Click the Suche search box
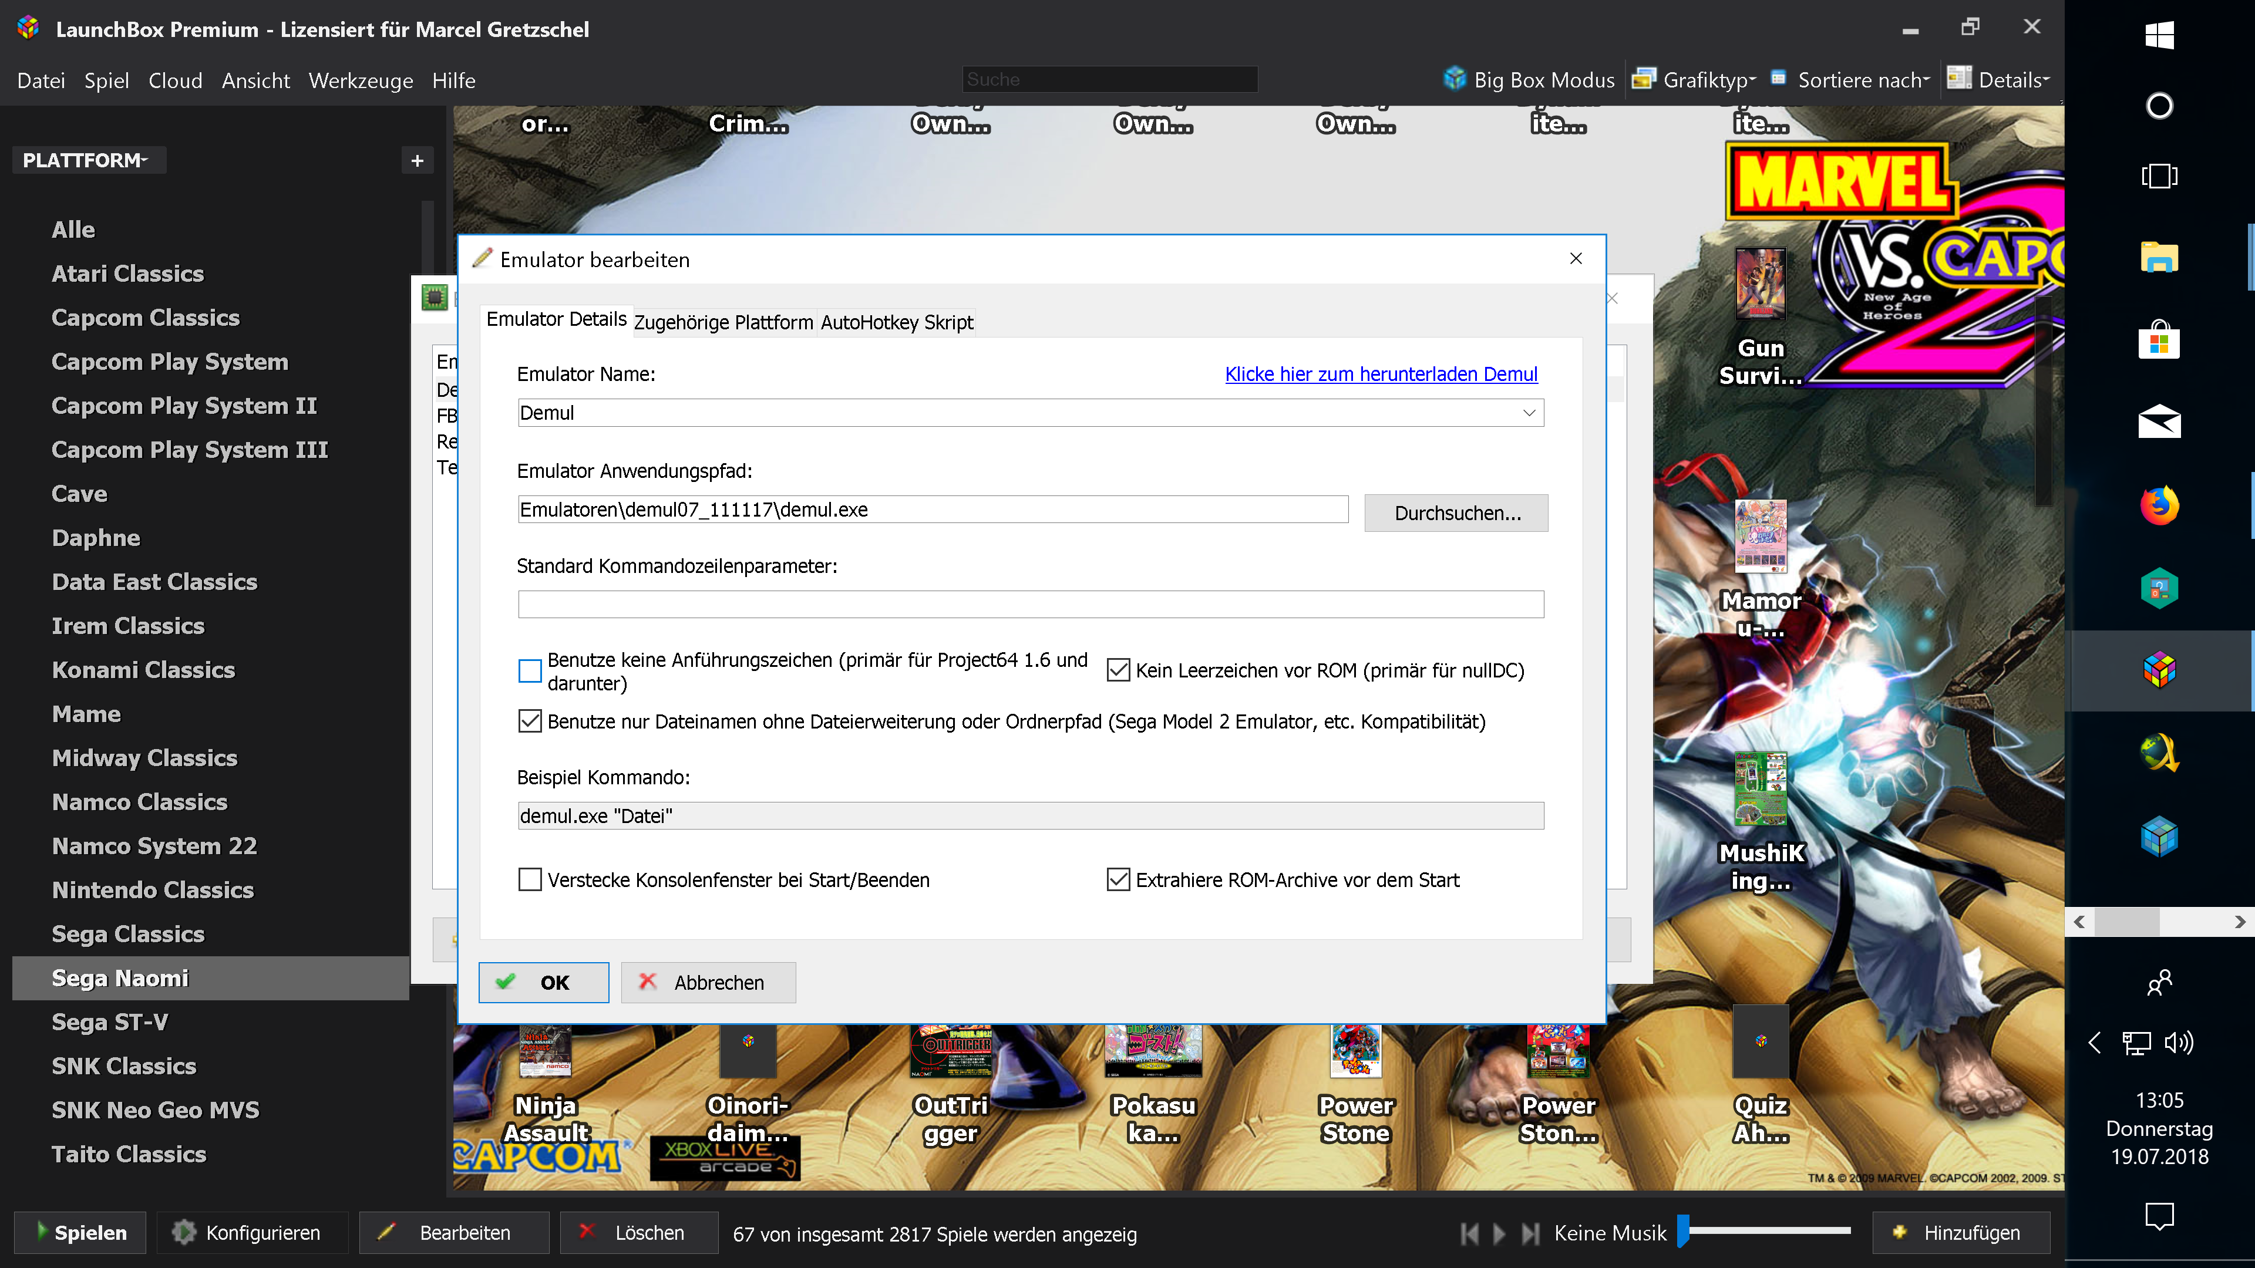 1109,80
